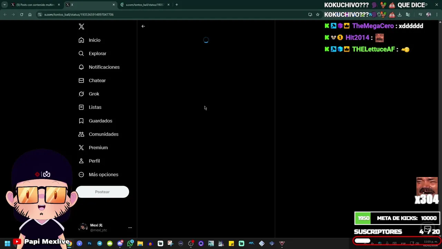Image resolution: width=442 pixels, height=249 pixels.
Task: Click the Guardados bookmark icon
Action: pyautogui.click(x=81, y=121)
